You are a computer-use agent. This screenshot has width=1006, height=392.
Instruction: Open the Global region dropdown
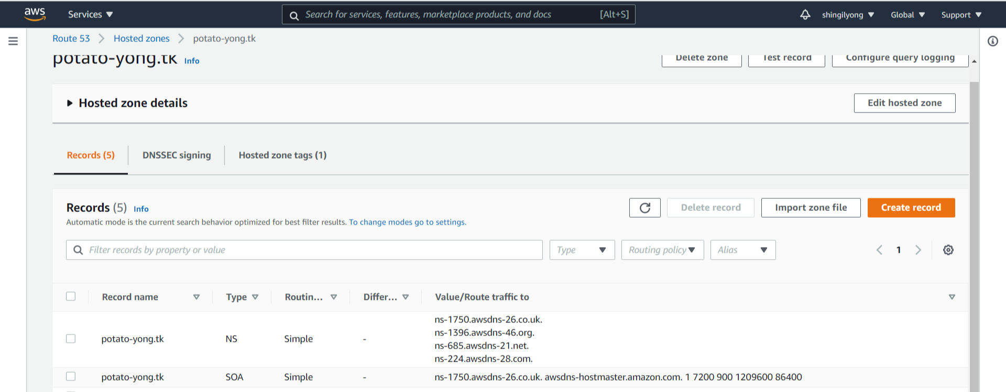click(907, 15)
